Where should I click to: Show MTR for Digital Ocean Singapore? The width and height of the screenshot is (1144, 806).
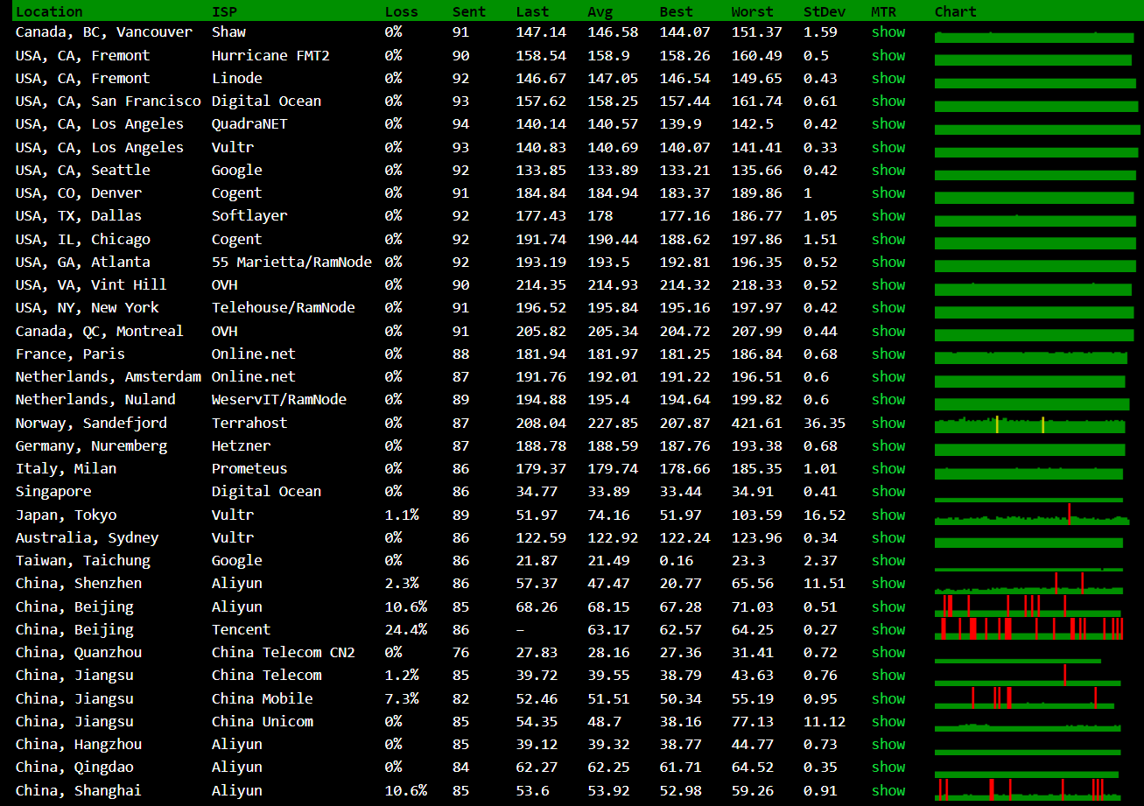coord(888,491)
